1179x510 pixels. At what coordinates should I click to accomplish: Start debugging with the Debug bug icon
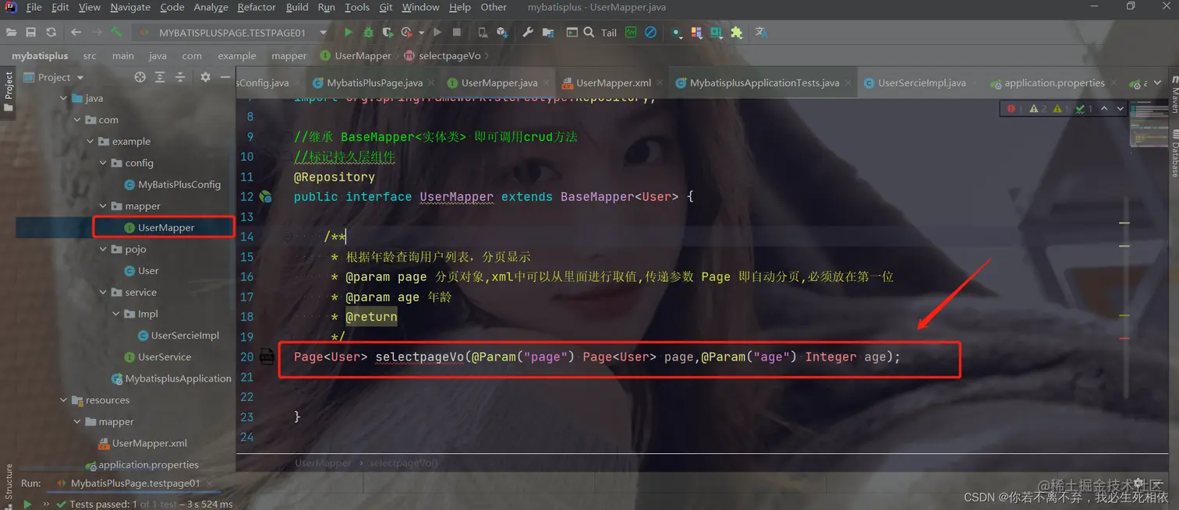pyautogui.click(x=368, y=32)
